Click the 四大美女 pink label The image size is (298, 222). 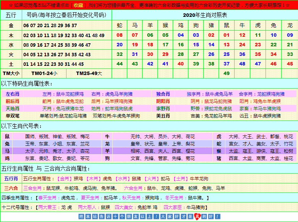[x=124, y=207]
